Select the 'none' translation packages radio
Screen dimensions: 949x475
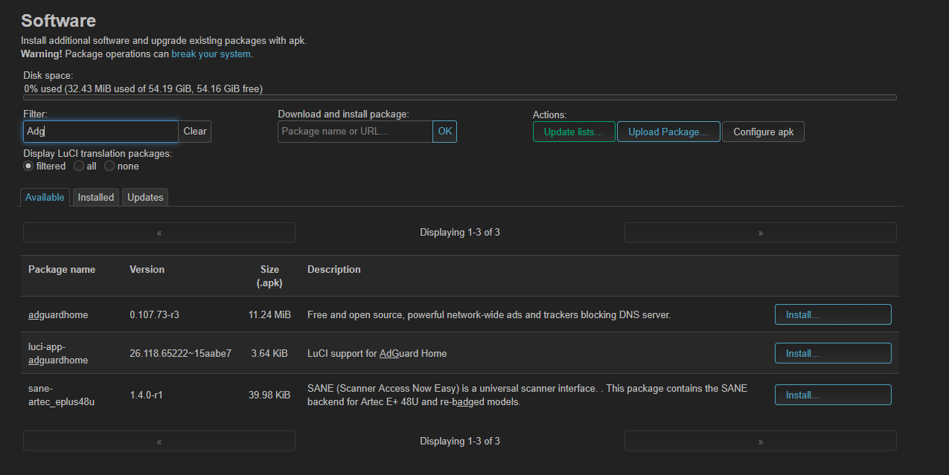[109, 167]
